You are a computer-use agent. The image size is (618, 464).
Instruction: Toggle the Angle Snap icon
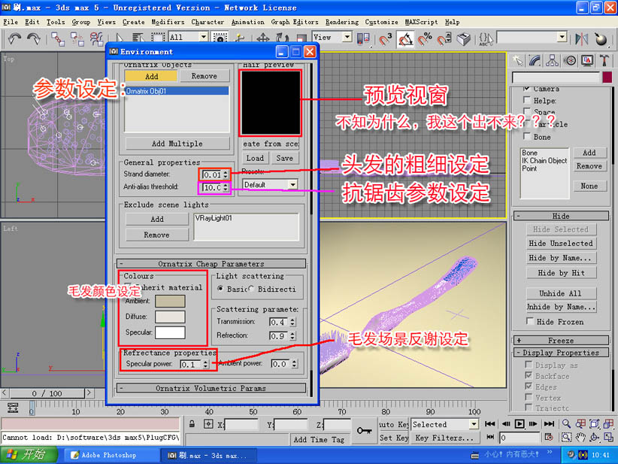click(x=405, y=38)
